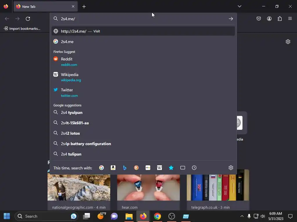297x222 pixels.
Task: Open File Explorer from taskbar
Action: click(129, 216)
